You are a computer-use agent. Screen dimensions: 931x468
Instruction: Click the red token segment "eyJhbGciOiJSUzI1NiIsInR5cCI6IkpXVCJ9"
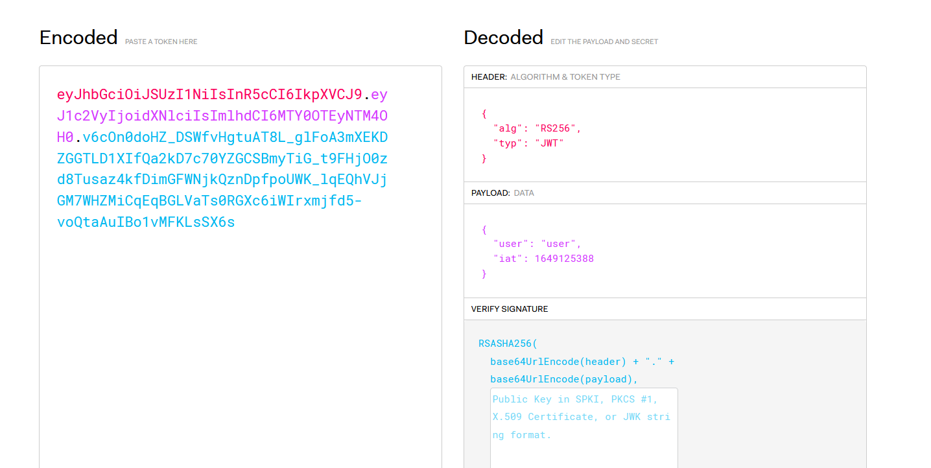click(x=209, y=95)
